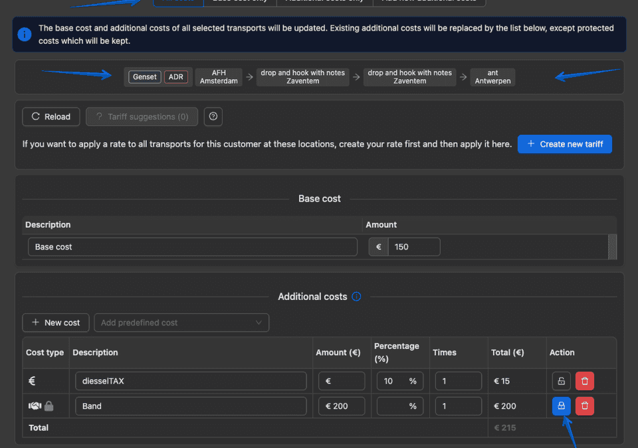Edit the diesselTAX times field
The image size is (638, 448).
458,381
